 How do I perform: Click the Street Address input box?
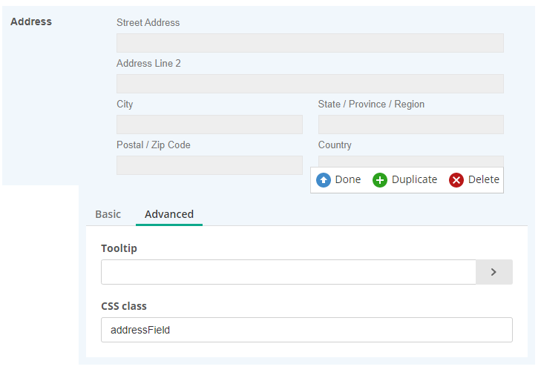309,43
